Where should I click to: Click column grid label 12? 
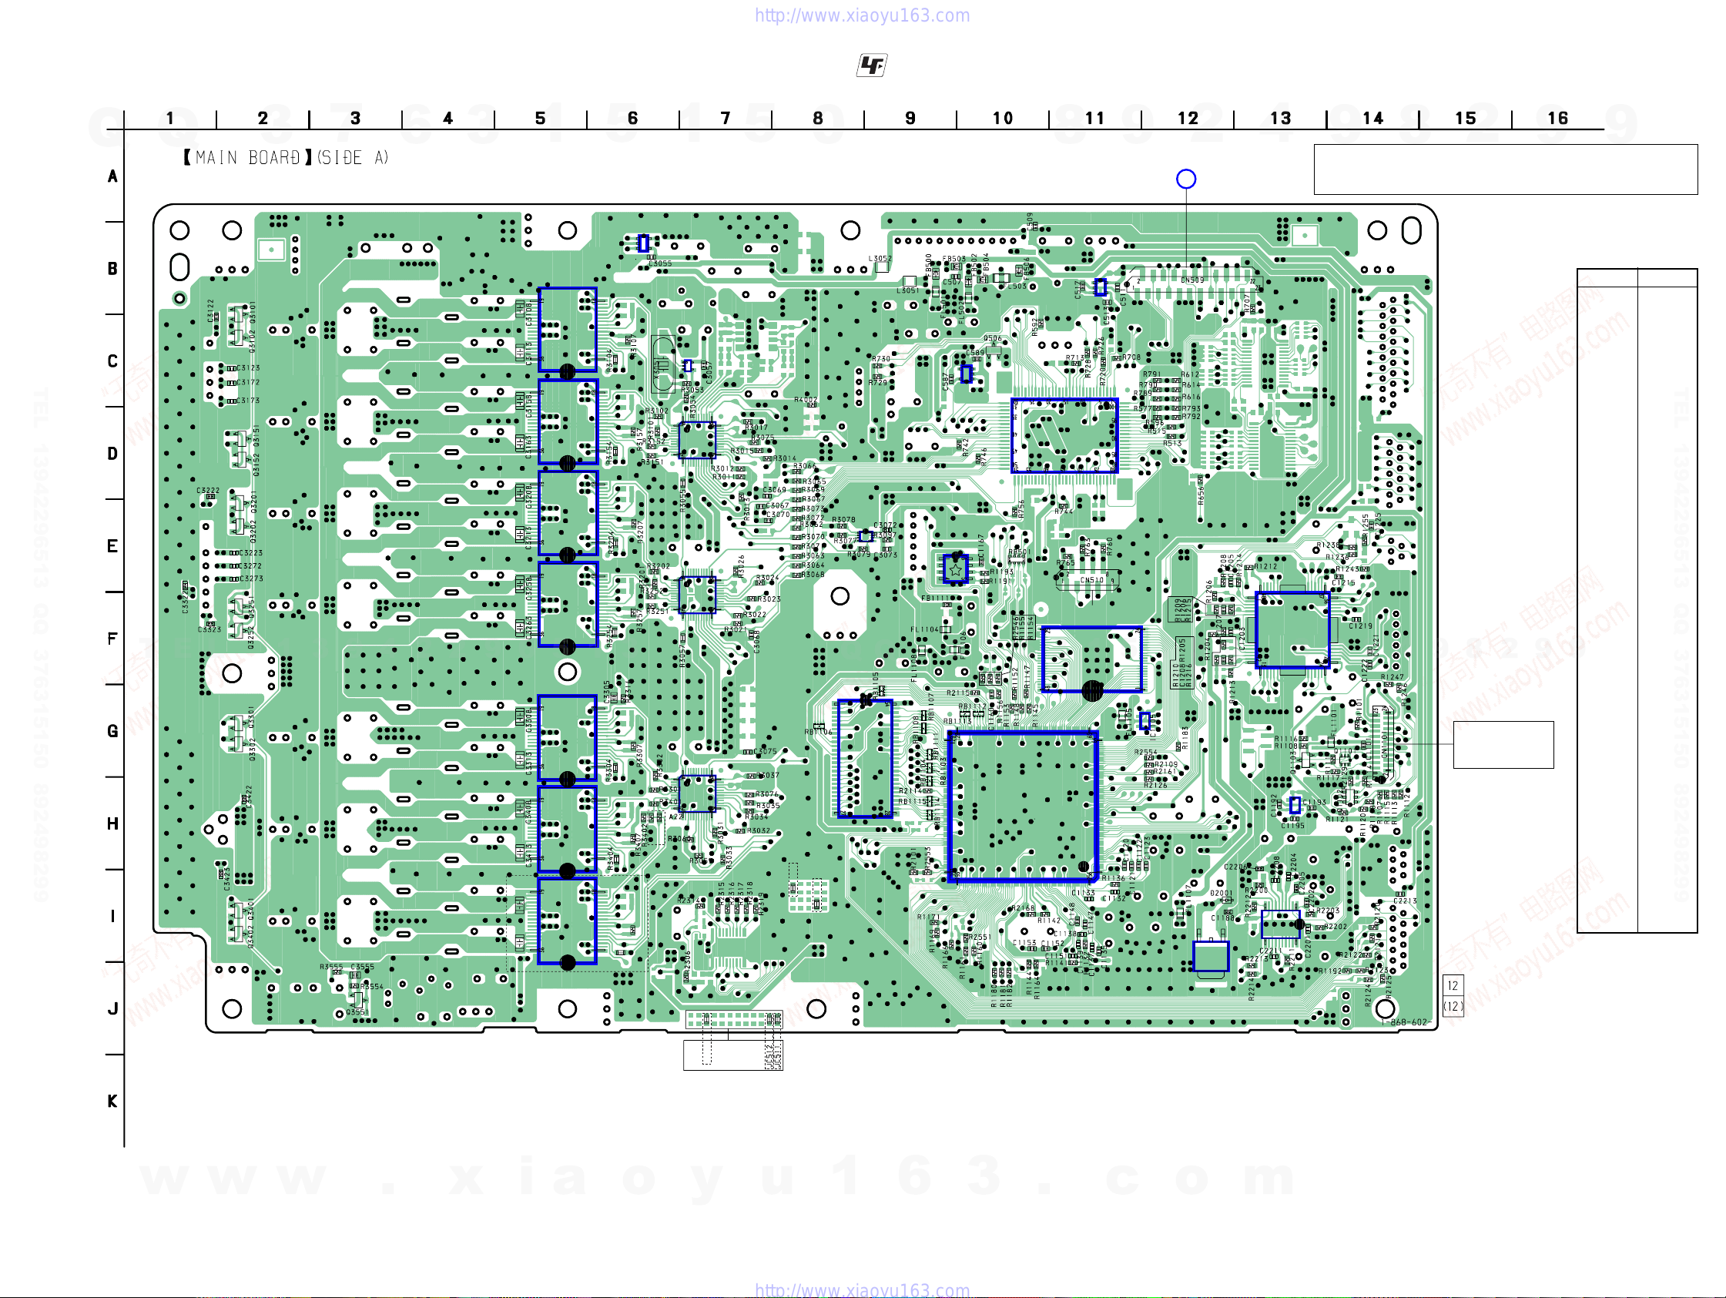pos(1188,118)
